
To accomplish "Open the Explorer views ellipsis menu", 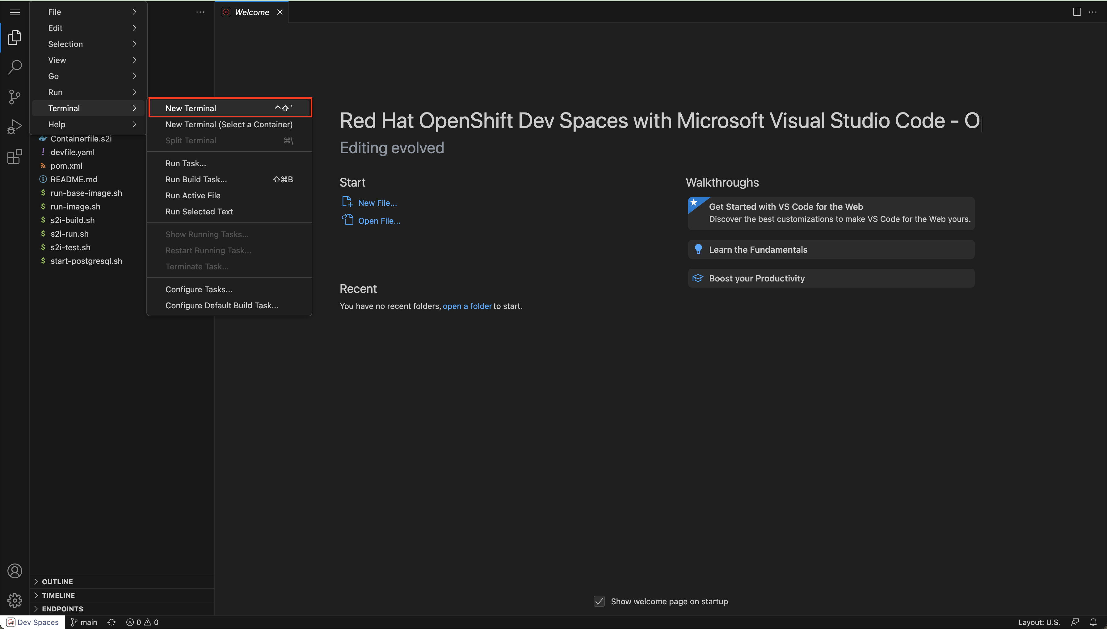I will point(200,12).
